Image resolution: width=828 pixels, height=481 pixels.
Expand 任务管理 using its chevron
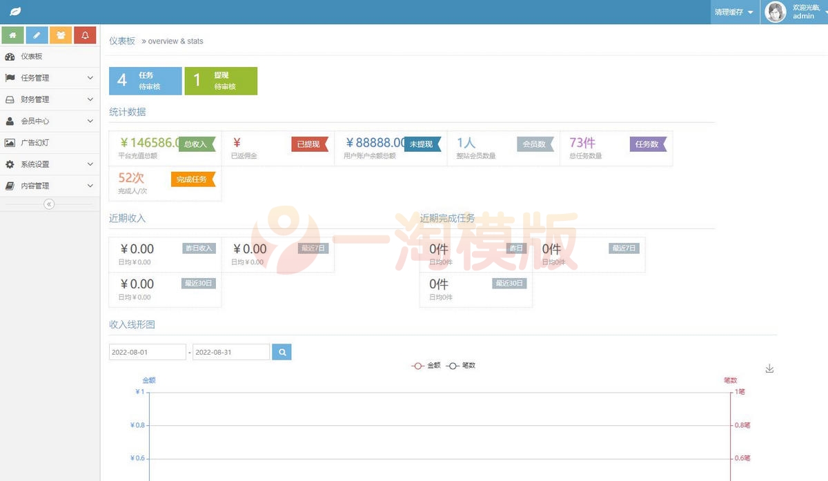pos(90,78)
